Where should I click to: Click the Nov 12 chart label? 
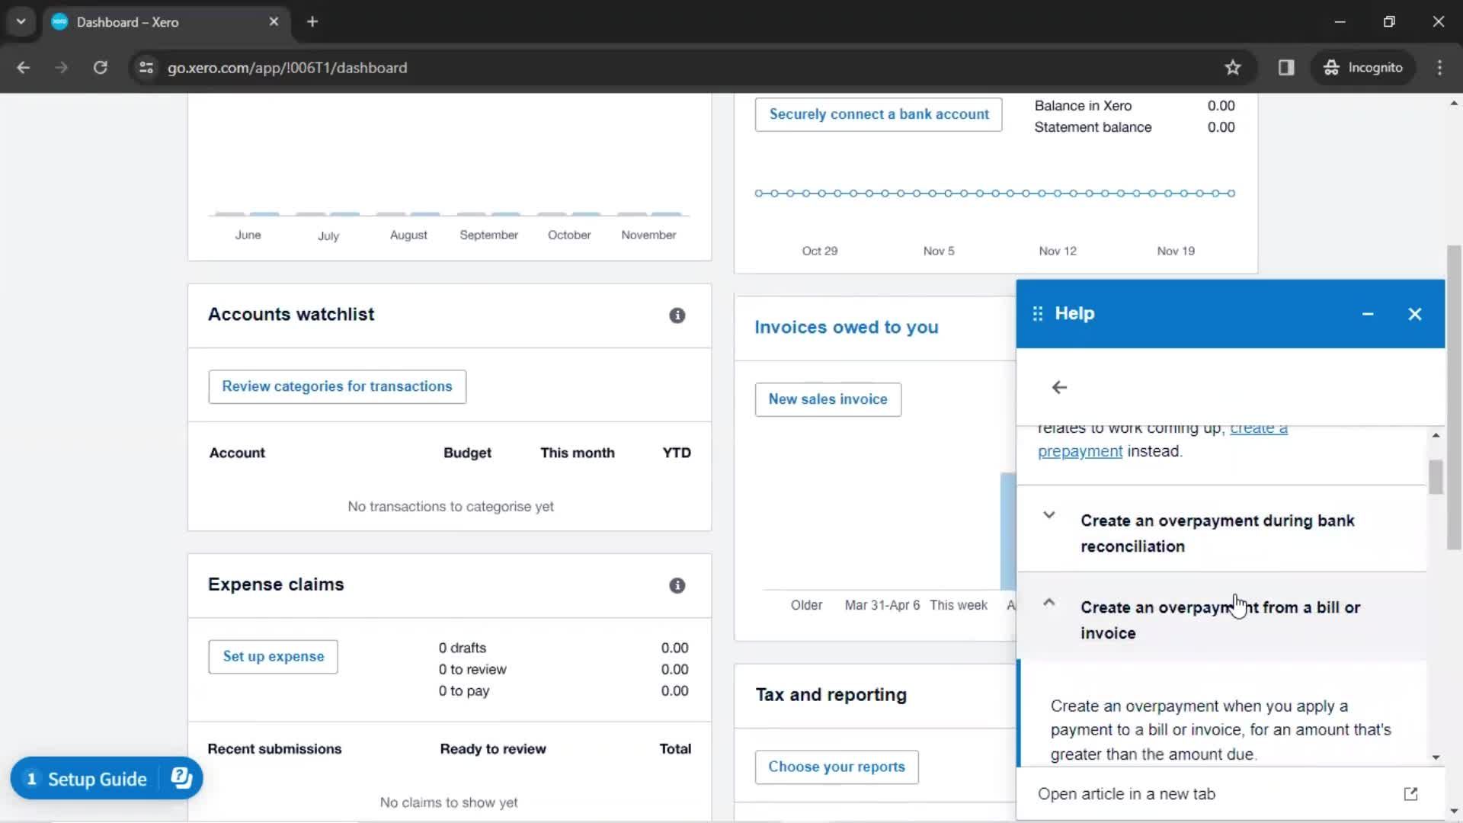(x=1057, y=251)
